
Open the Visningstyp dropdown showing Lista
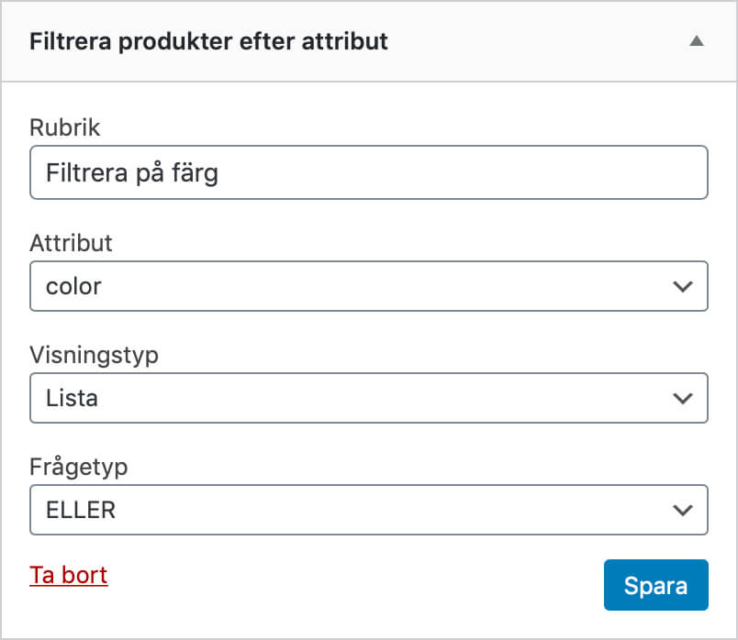click(x=367, y=398)
